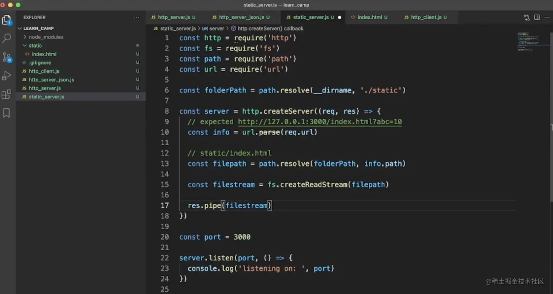553x294 pixels.
Task: Open the Extensions view icon
Action: coord(7,95)
